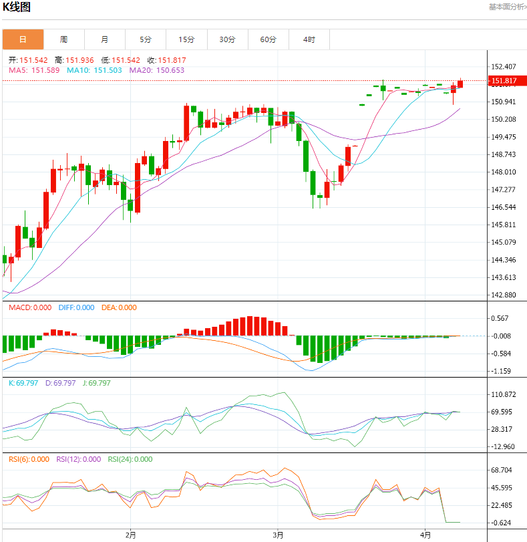Click the MA20 indicator label
The image size is (527, 542).
(156, 70)
